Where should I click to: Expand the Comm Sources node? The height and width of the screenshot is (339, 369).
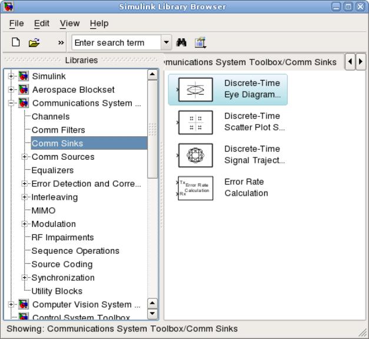[24, 157]
